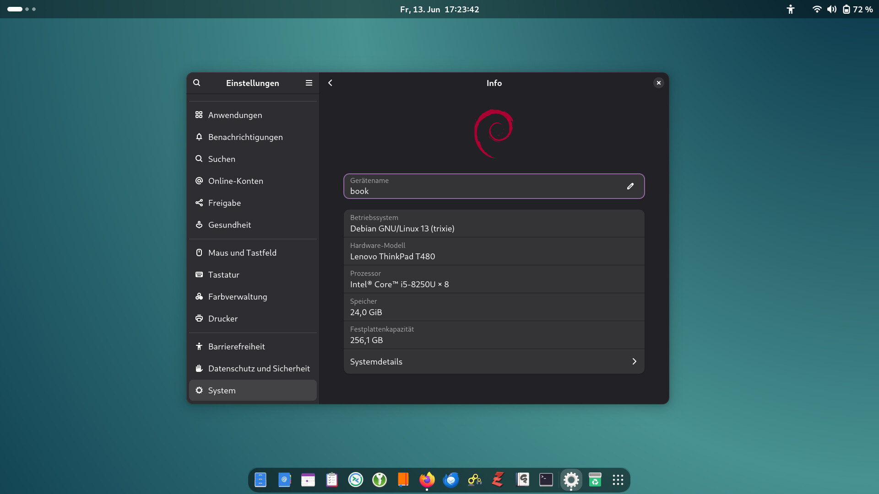Click the Gerätename field showing book

click(494, 186)
